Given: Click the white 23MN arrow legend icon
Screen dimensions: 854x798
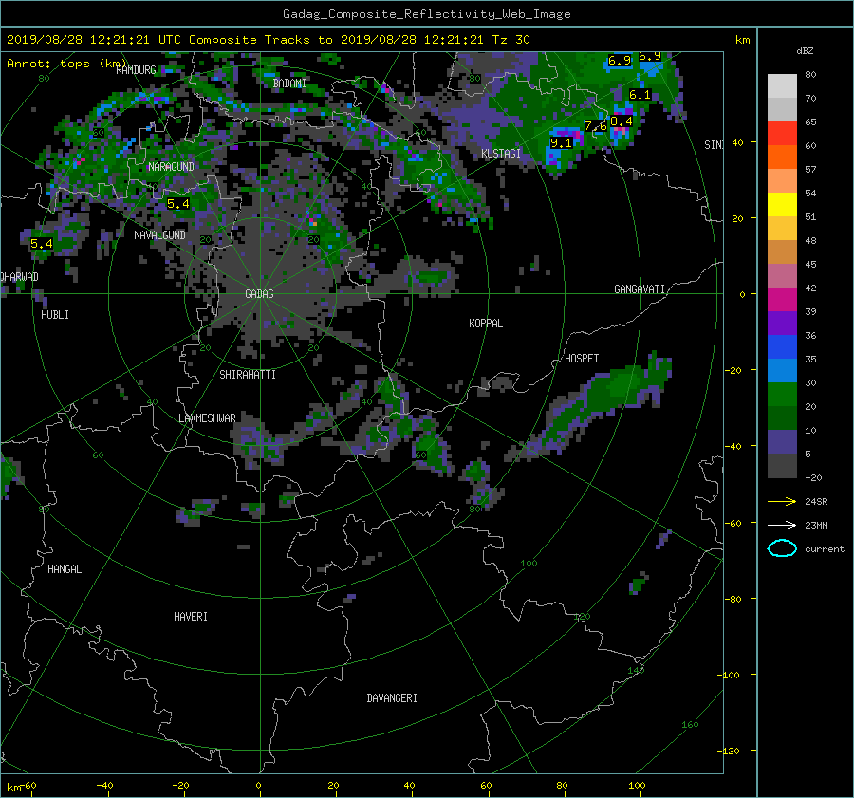Looking at the screenshot, I should coord(782,525).
